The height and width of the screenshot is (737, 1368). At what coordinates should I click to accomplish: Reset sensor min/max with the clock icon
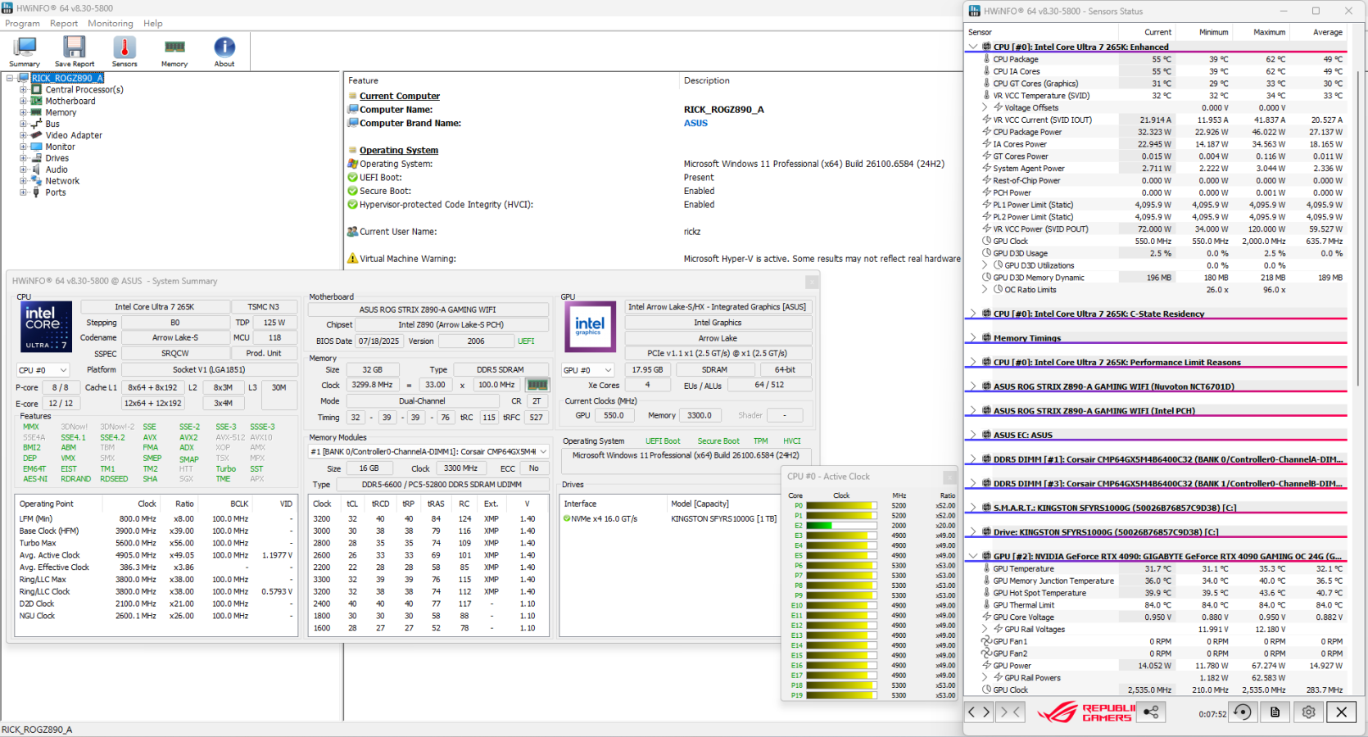coord(1243,712)
